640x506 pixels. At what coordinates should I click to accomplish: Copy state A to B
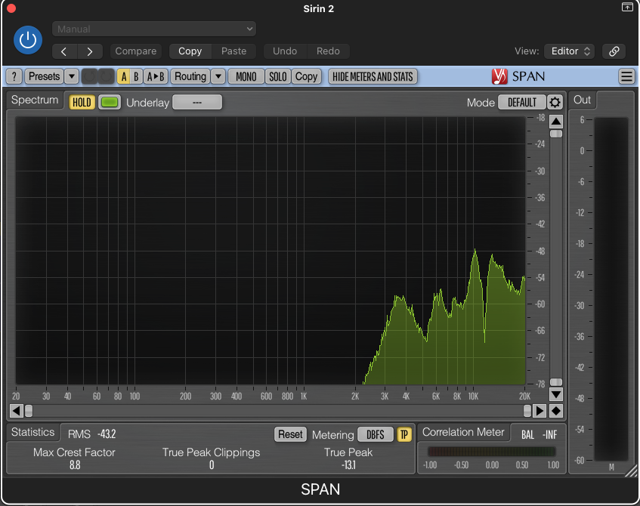tap(156, 77)
